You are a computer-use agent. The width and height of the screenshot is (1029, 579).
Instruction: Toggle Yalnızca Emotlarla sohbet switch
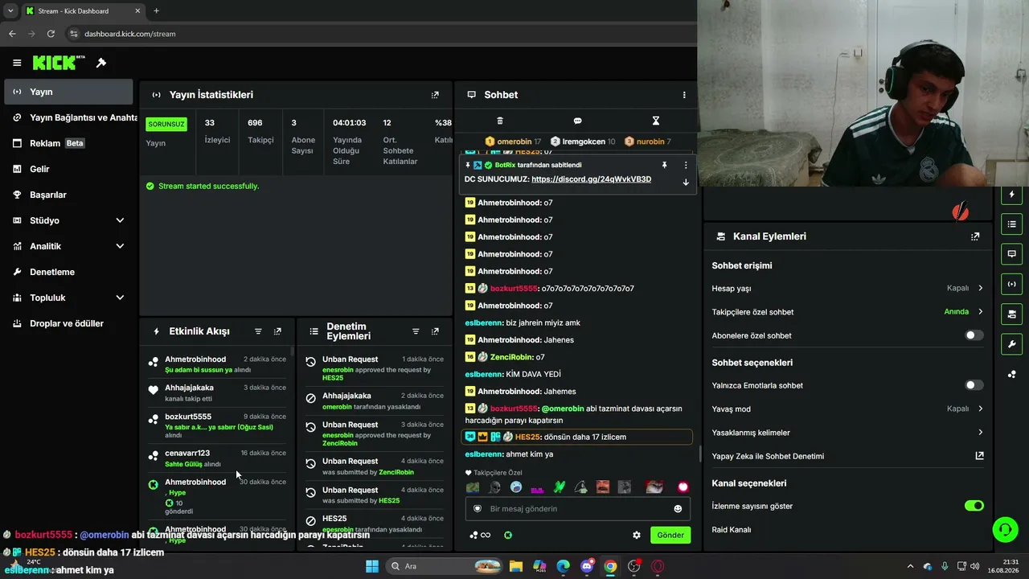click(974, 385)
